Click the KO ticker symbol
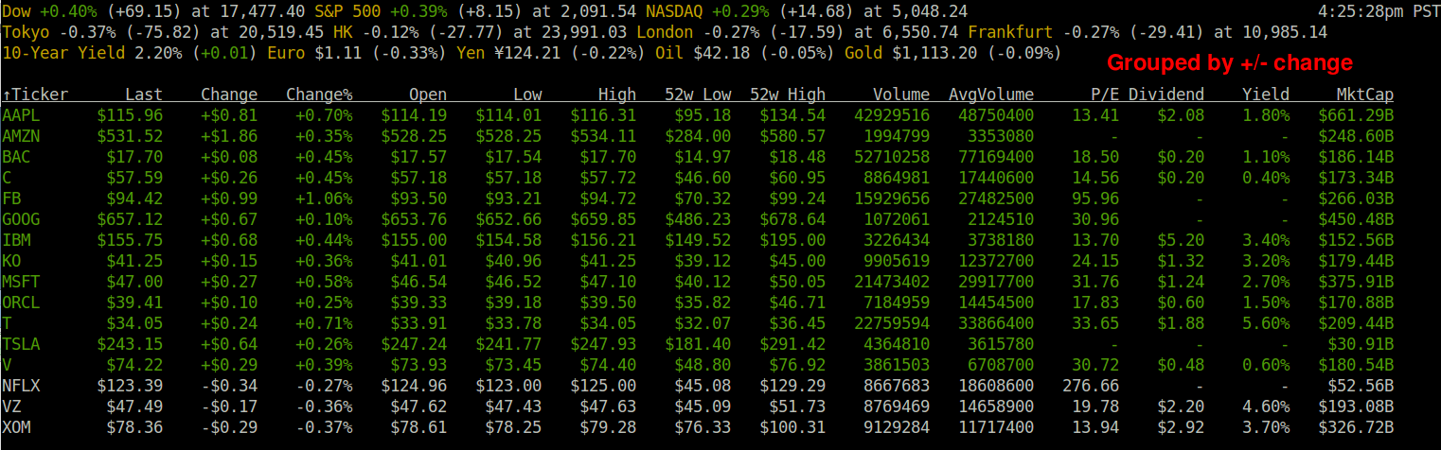 click(11, 261)
